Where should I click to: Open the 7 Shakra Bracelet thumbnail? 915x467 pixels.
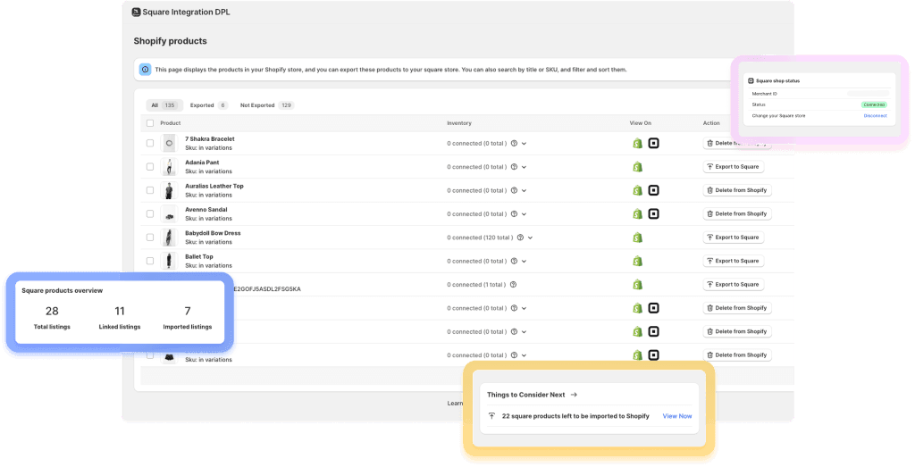pyautogui.click(x=169, y=144)
